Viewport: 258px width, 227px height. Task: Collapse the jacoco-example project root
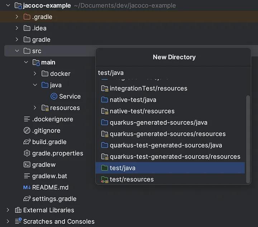coord(8,5)
